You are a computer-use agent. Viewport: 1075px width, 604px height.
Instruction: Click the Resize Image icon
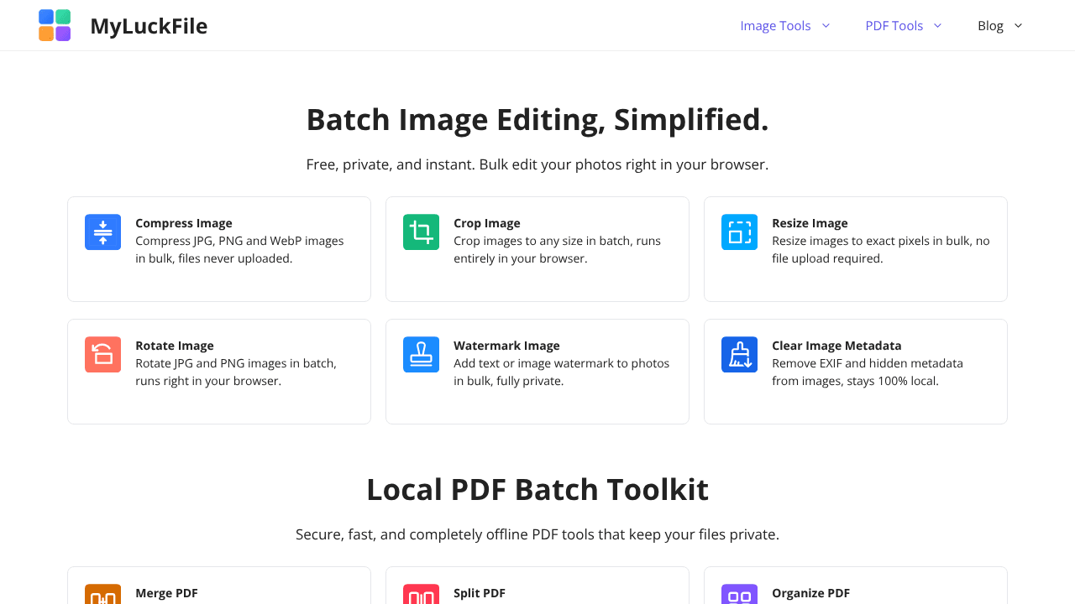[x=739, y=232]
